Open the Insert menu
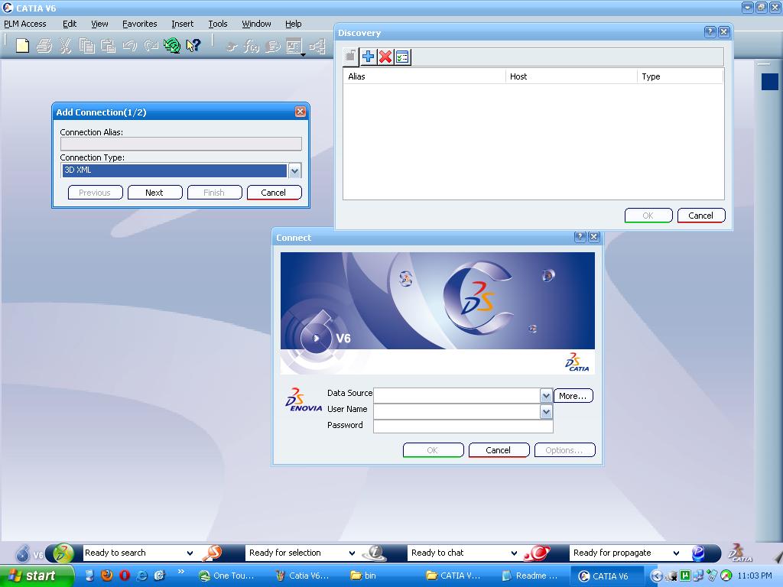This screenshot has width=783, height=587. [182, 24]
